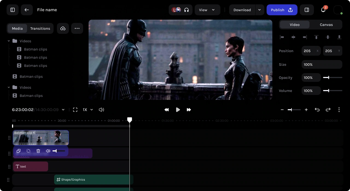Select the purple audio clip

[x=80, y=153]
